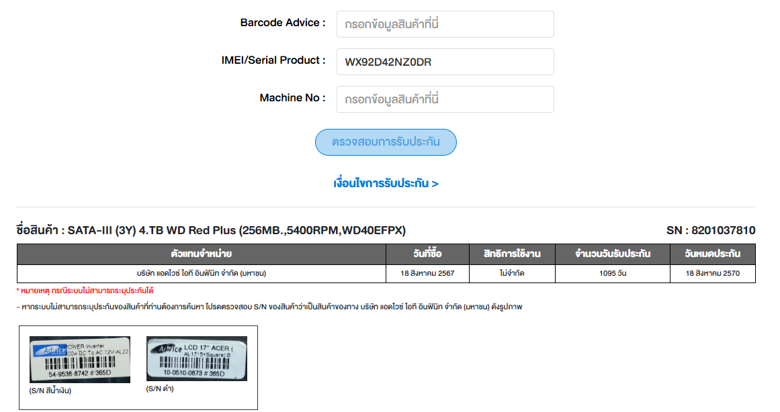
Task: Click the วันหมดประกัน column header
Action: coord(712,254)
